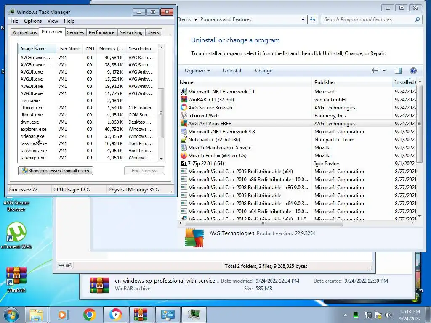Viewport: 431px width, 323px height.
Task: Select the taskmgr.exe process row
Action: [x=88, y=158]
